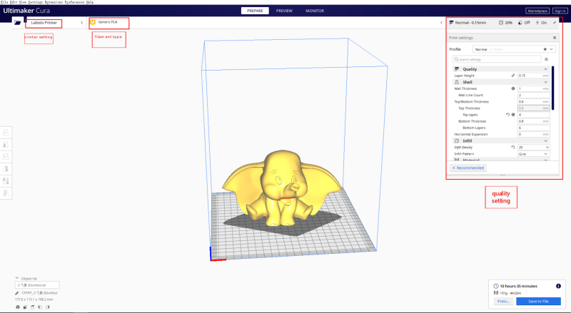Open the file folder icon
This screenshot has width=571, height=313.
tap(17, 23)
